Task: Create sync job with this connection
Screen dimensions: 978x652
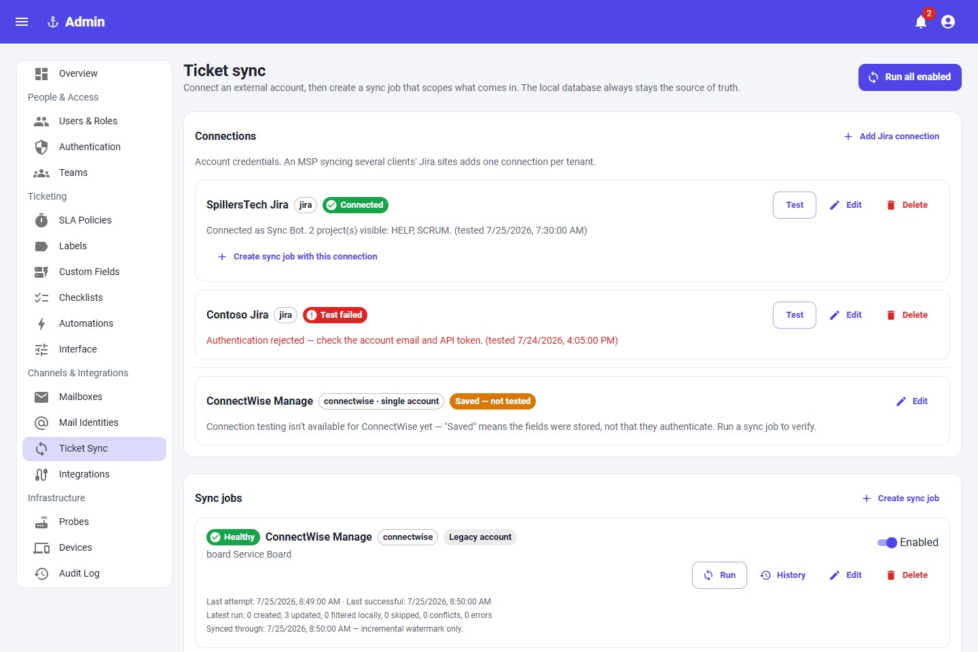Action: 297,257
